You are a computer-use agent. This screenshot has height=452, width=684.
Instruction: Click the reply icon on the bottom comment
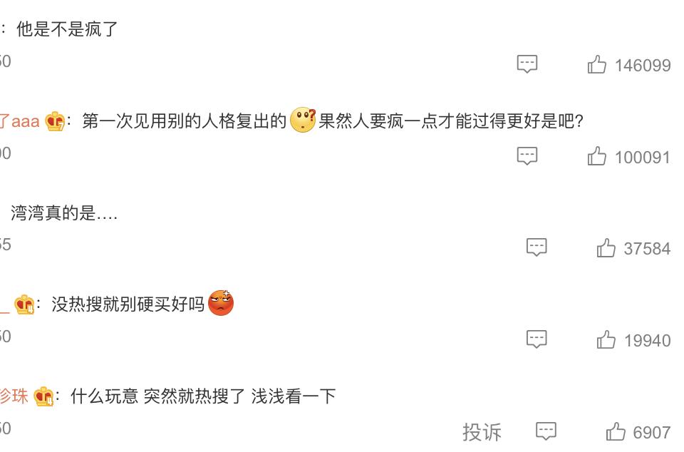pyautogui.click(x=545, y=431)
